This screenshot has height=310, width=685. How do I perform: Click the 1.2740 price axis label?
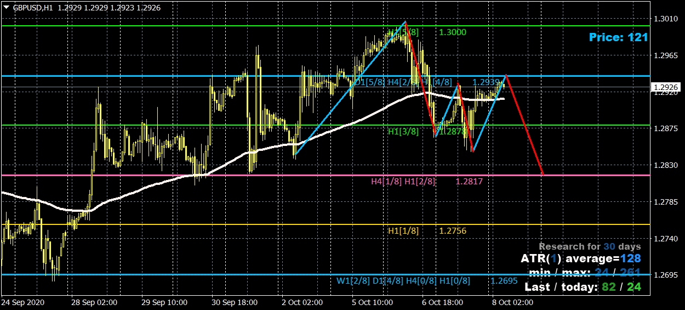point(666,239)
